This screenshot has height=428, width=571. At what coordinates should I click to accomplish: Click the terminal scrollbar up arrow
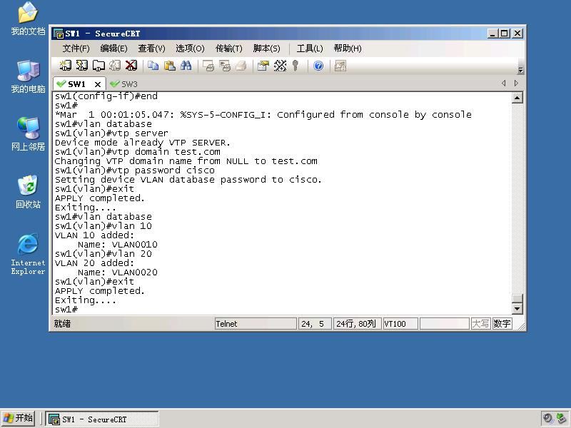pos(517,98)
